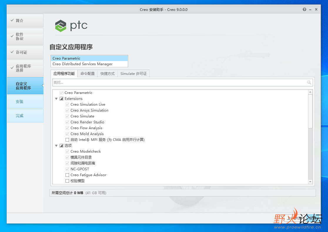
Task: Toggle the Creo Parametric checkbox
Action: click(61, 93)
